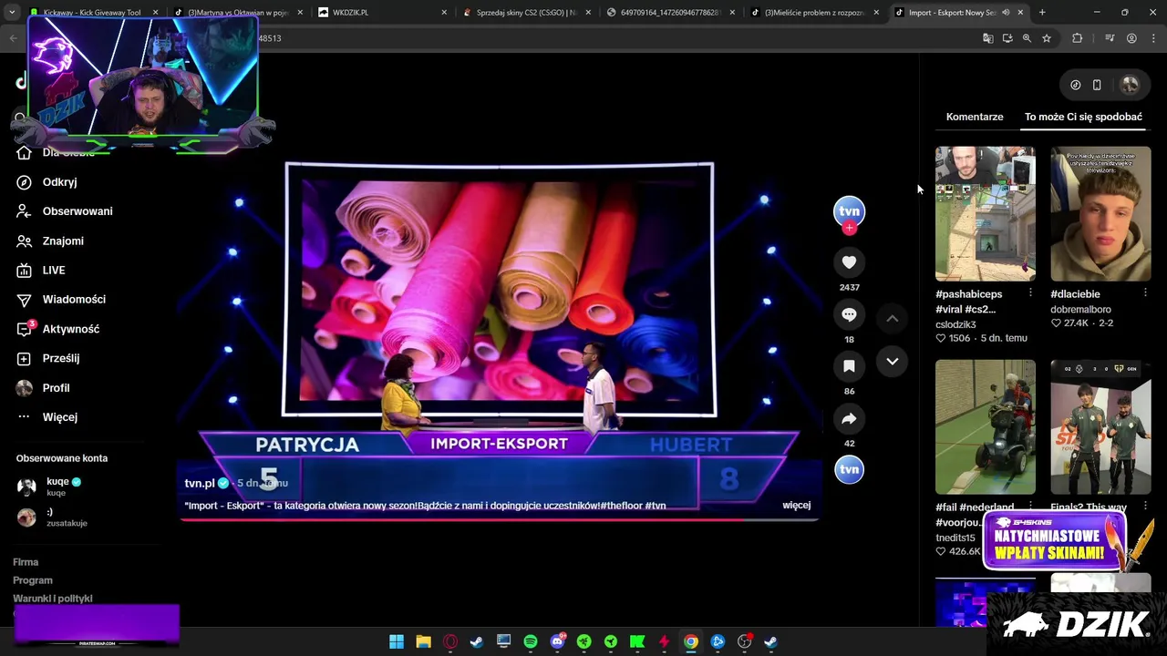Click install app icon in address bar
Screen dimensions: 1167x656
pos(1007,38)
